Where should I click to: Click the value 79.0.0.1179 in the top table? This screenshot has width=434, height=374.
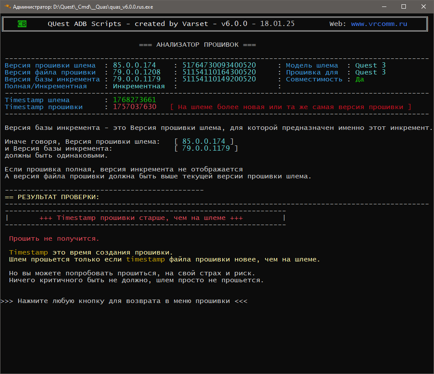click(136, 79)
